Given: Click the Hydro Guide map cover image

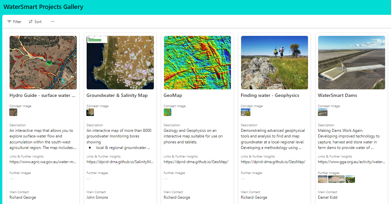Looking at the screenshot, I should (x=43, y=63).
